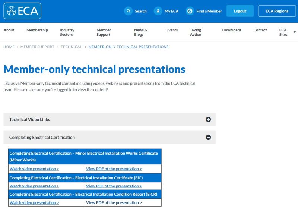
Task: Click the My ECA person icon
Action: coord(158,11)
